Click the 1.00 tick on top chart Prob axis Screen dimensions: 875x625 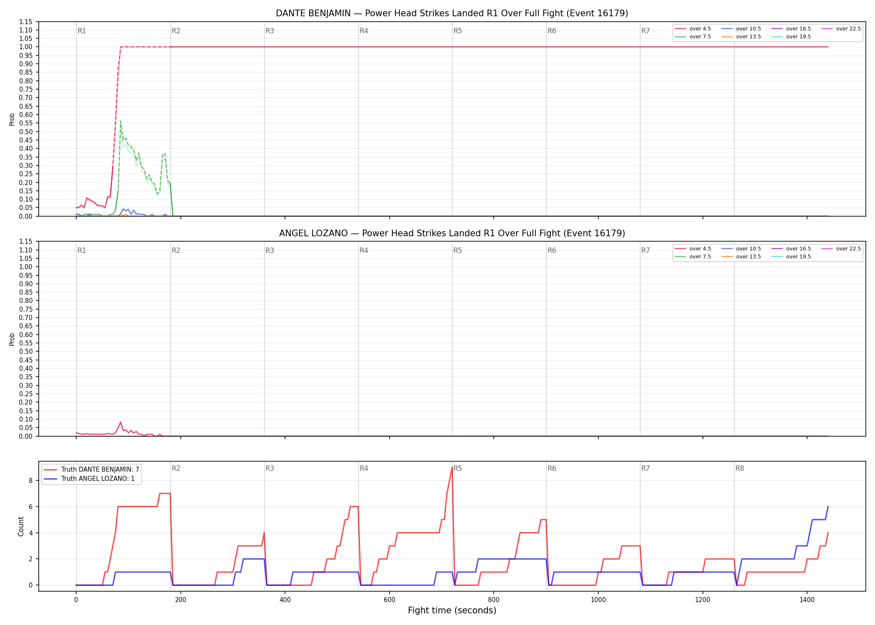tap(26, 47)
